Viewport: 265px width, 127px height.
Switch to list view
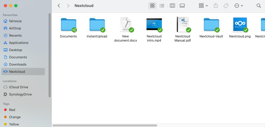[162, 6]
